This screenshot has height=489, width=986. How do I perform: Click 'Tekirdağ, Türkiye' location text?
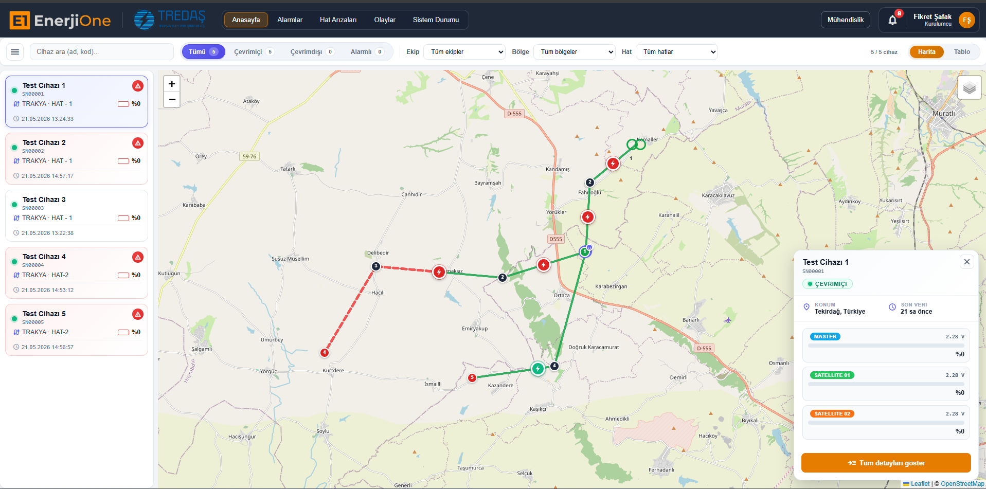tap(839, 312)
